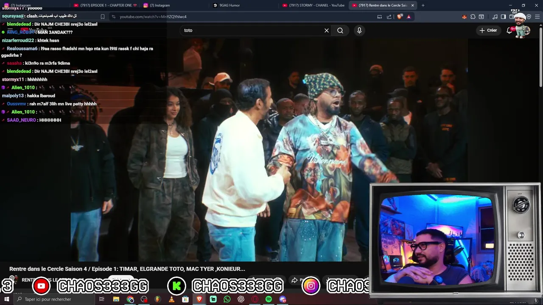543x305 pixels.
Task: Open File Explorer from the taskbar
Action: (116, 299)
